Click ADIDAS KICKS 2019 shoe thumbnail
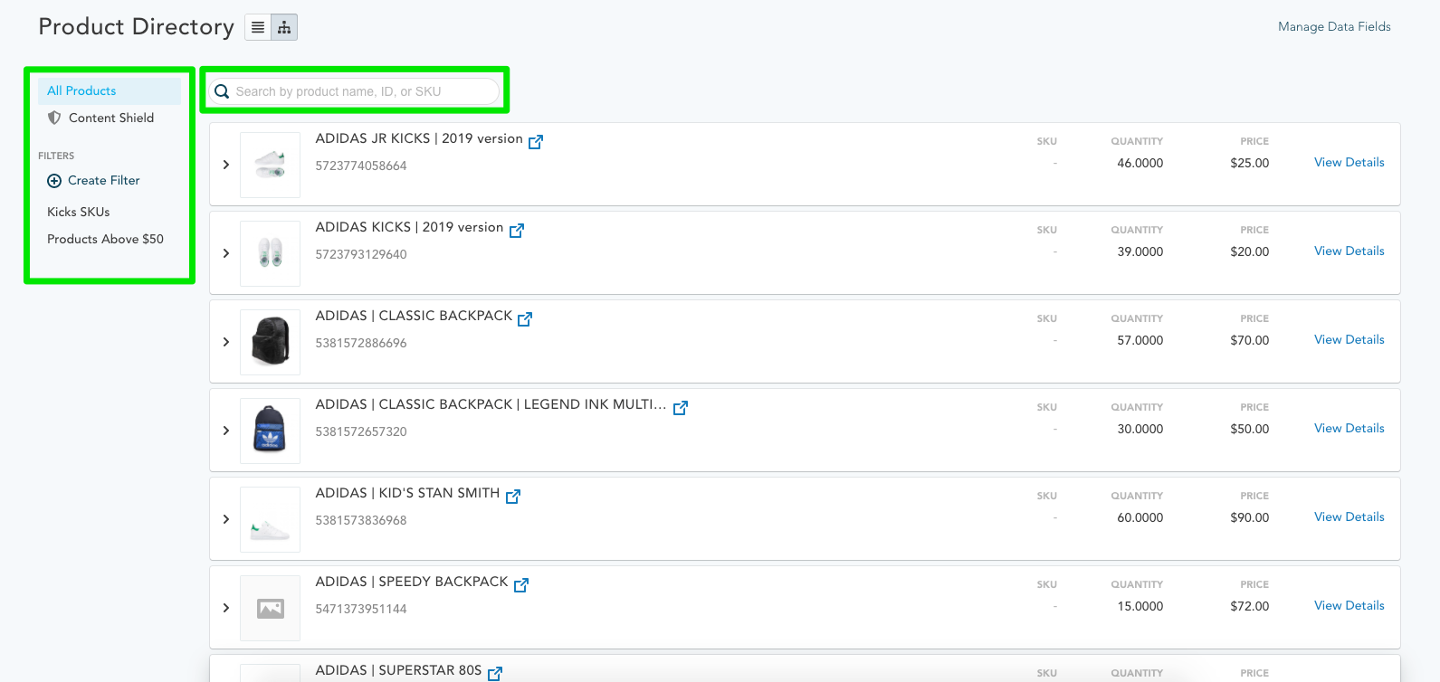1440x682 pixels. pyautogui.click(x=270, y=253)
